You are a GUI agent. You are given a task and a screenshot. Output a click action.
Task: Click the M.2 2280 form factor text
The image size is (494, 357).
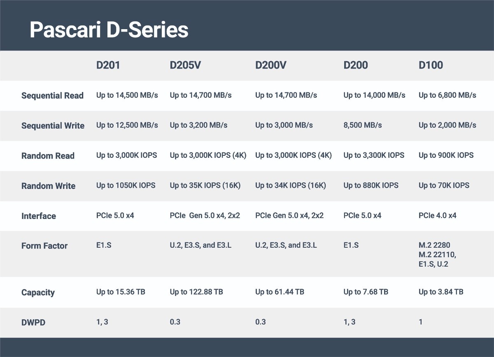[433, 245]
